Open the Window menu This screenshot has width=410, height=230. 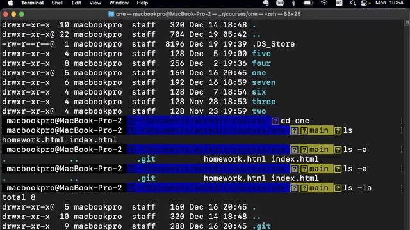tap(119, 3)
